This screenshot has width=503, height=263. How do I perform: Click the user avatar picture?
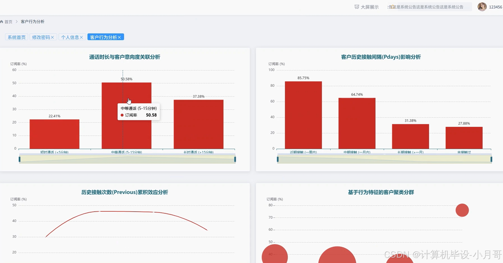click(482, 7)
